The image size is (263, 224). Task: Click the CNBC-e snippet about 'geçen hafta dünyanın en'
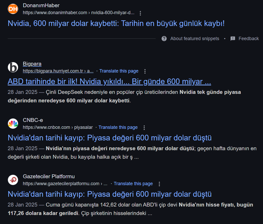(x=132, y=153)
